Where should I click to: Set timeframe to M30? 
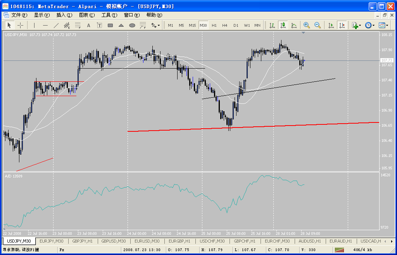(x=203, y=25)
